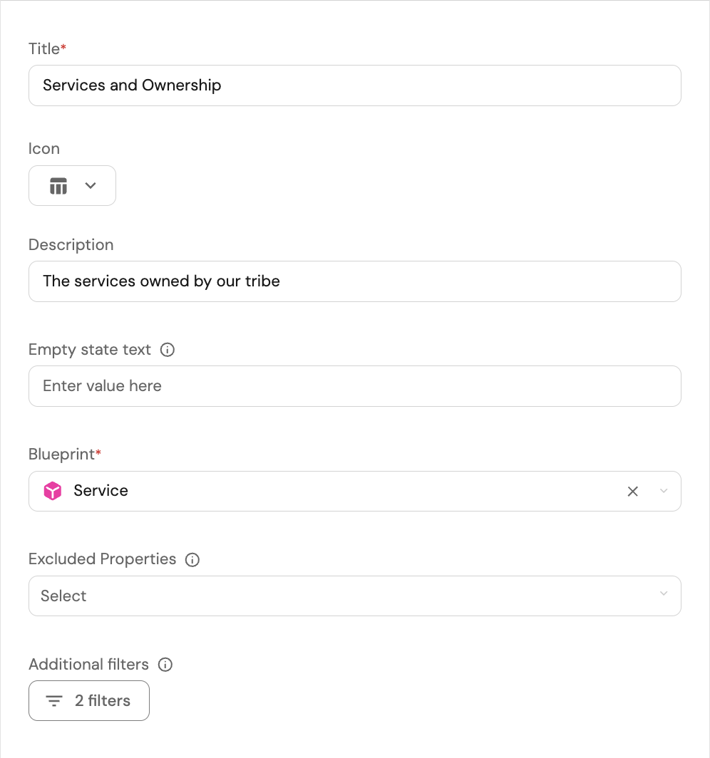Screen dimensions: 710x758
Task: Click the table icon in the Icon picker
Action: (x=58, y=186)
